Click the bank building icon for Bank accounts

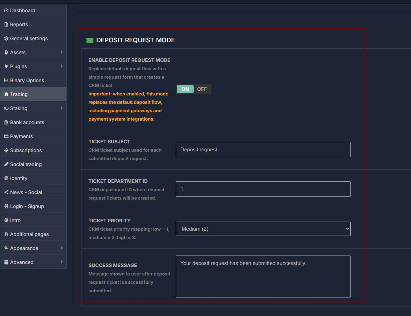coord(6,122)
